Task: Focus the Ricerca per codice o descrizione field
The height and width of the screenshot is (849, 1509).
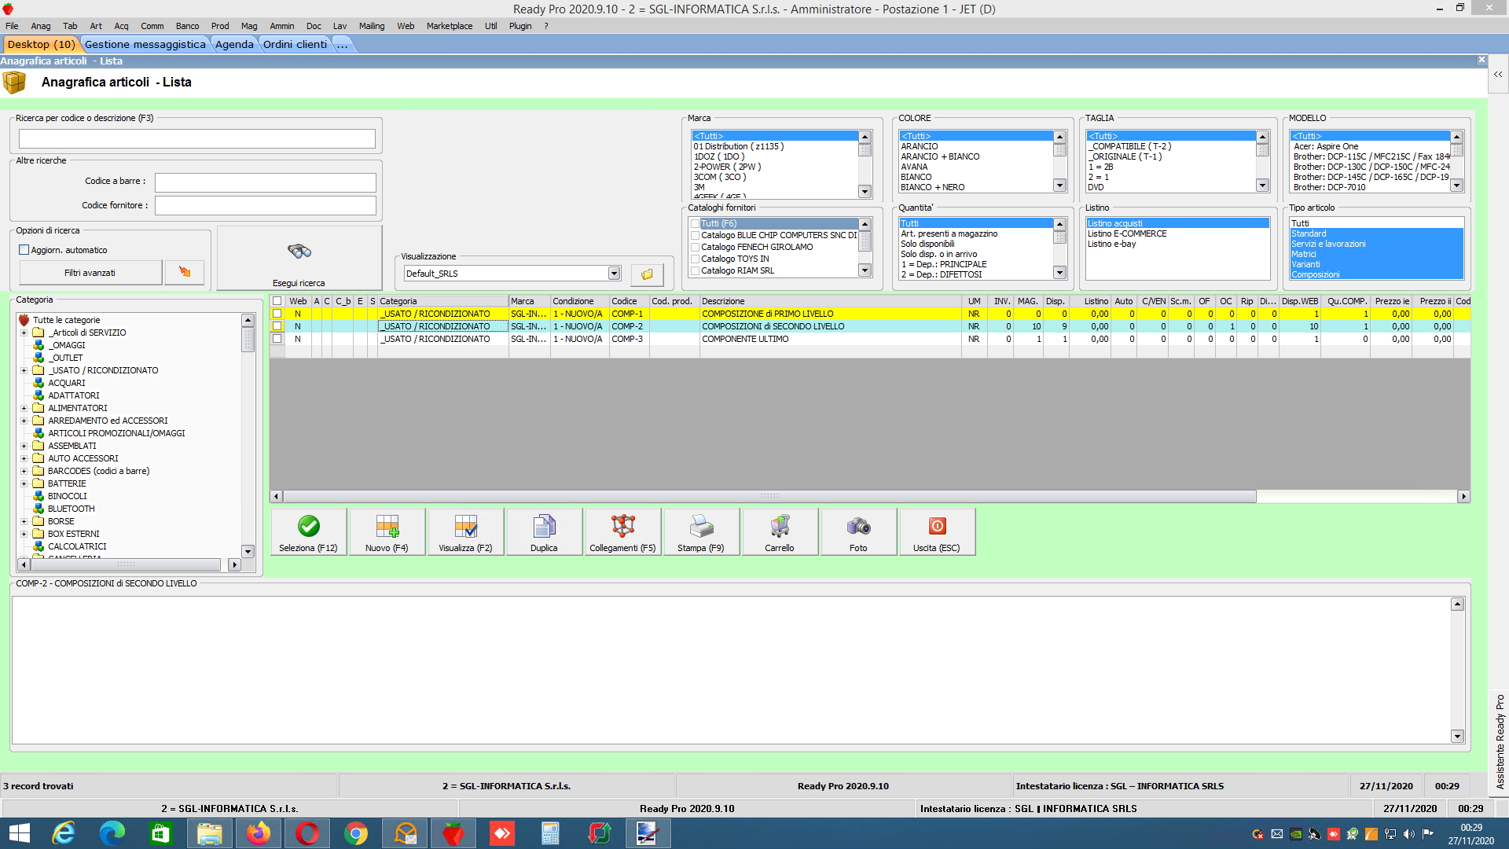Action: (x=196, y=139)
